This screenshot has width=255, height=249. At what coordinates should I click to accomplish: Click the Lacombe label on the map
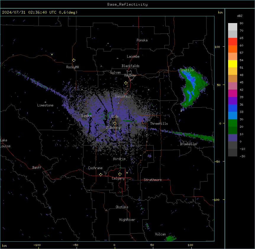(x=133, y=56)
